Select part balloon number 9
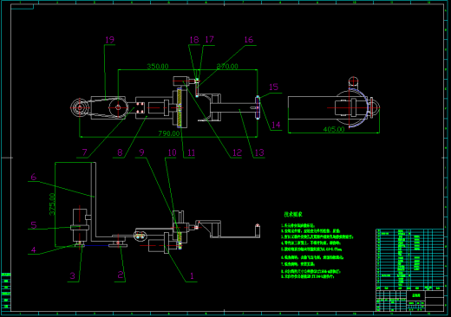This screenshot has height=317, width=451. point(141,152)
